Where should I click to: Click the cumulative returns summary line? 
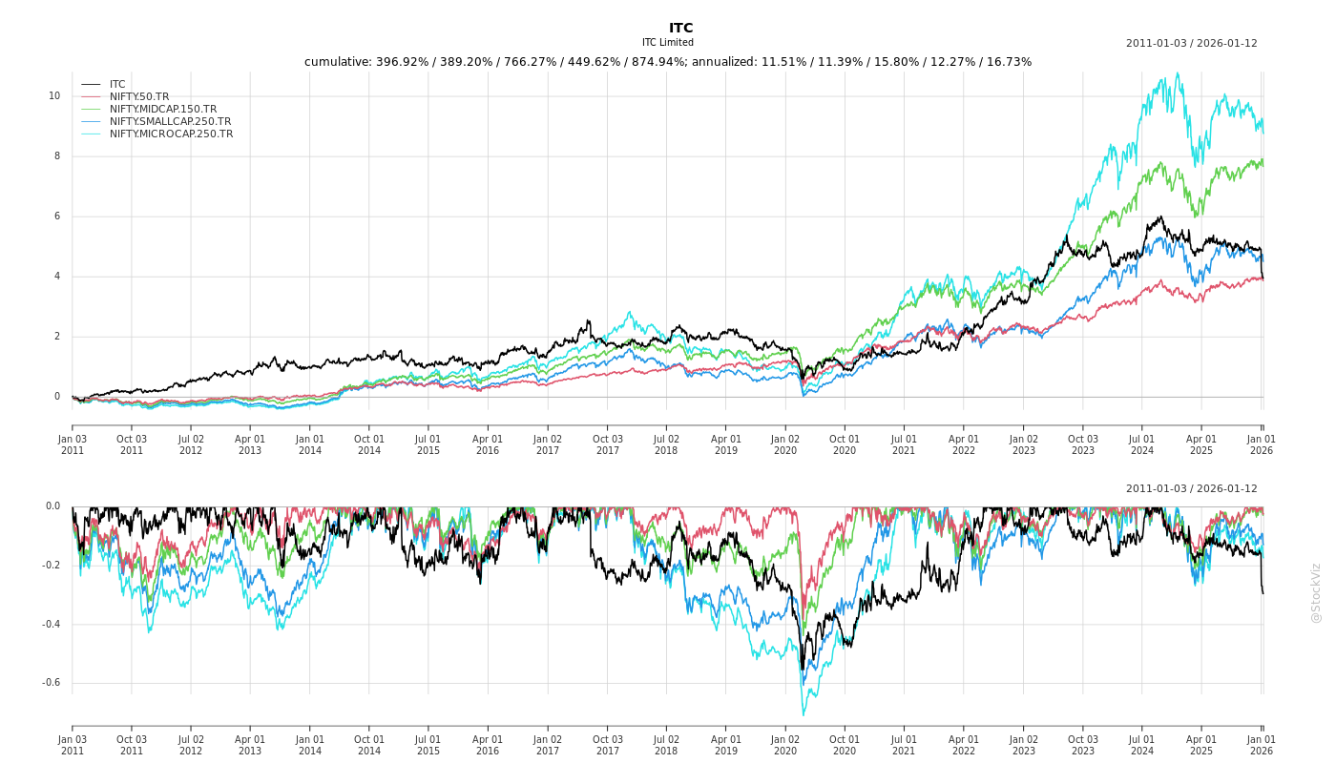coord(667,62)
